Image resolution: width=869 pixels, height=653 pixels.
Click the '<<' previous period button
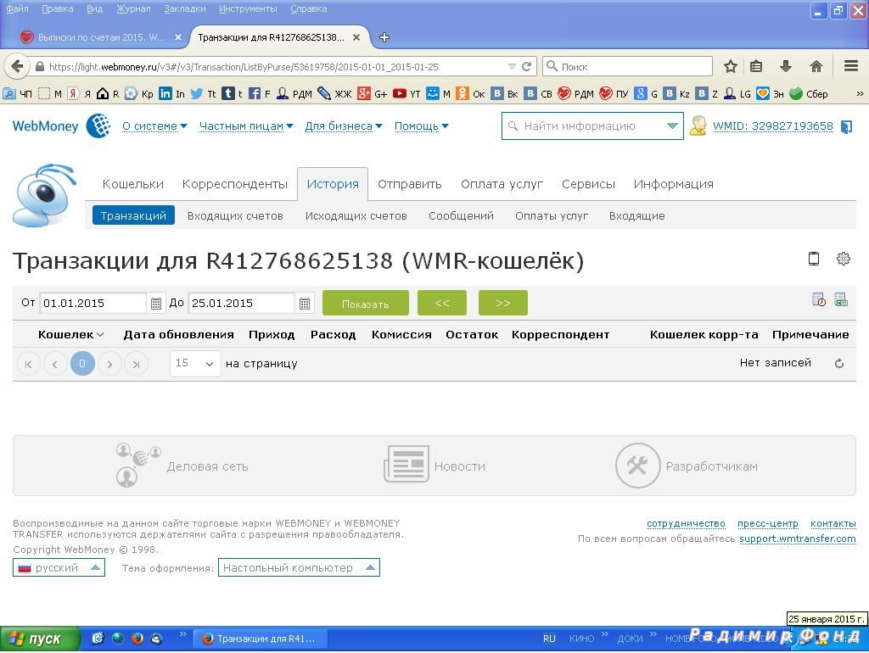[x=441, y=303]
